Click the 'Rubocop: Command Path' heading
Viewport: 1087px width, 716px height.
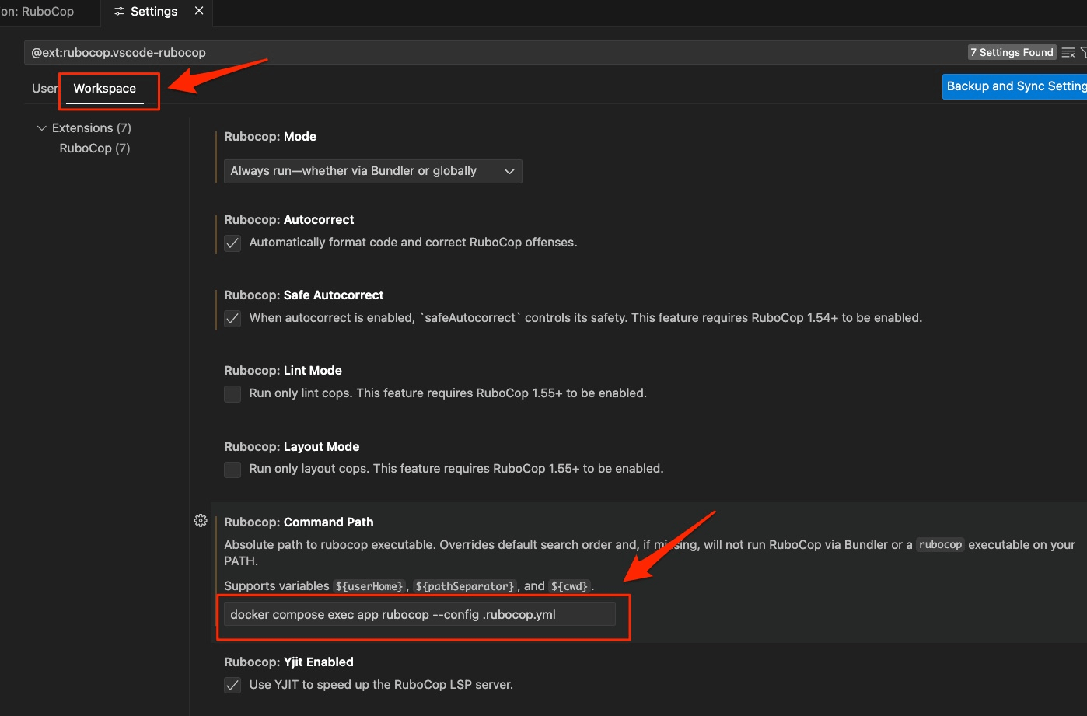click(299, 522)
